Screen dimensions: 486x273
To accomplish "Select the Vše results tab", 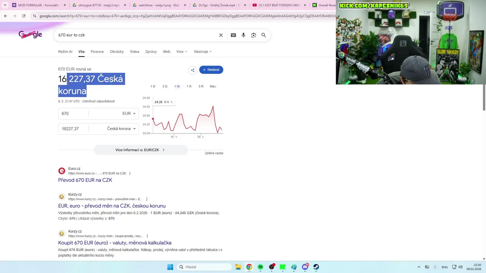I will pos(82,52).
